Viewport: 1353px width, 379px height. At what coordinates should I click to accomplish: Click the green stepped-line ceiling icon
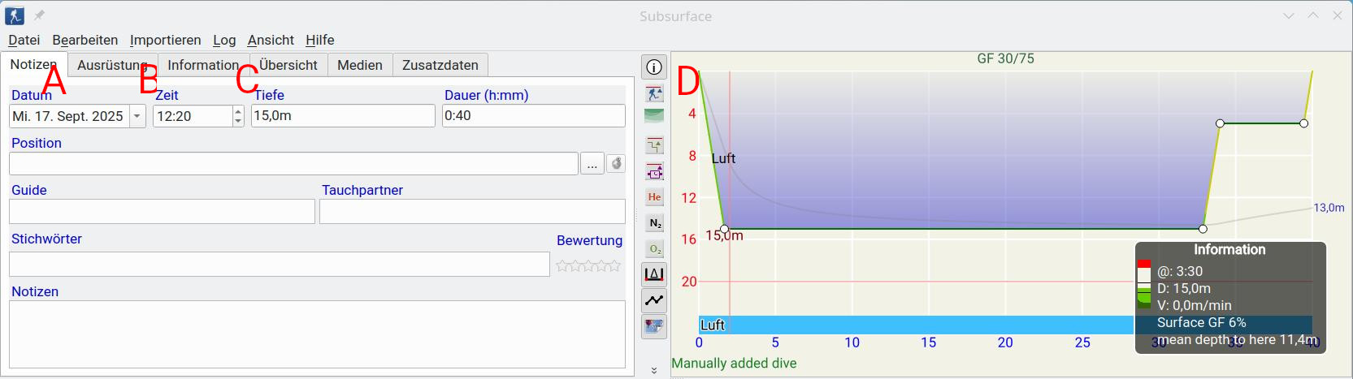pyautogui.click(x=654, y=146)
